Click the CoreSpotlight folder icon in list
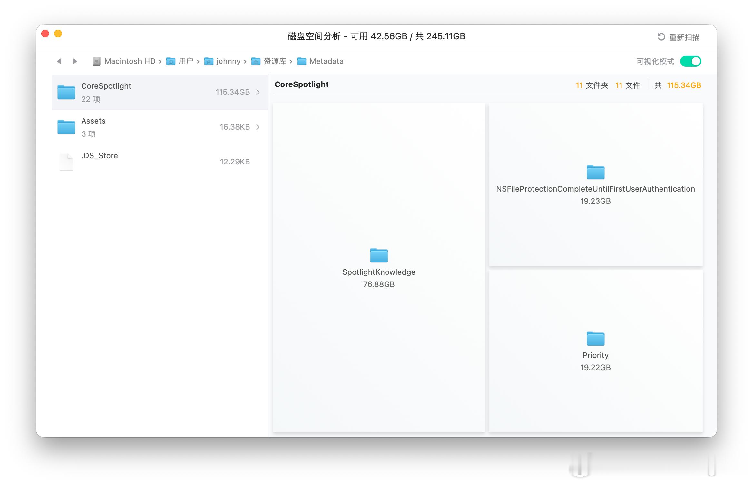 click(66, 92)
